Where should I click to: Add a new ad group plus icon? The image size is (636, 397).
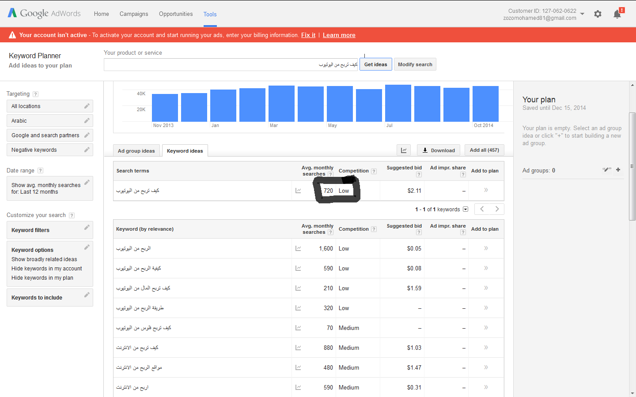pyautogui.click(x=618, y=170)
